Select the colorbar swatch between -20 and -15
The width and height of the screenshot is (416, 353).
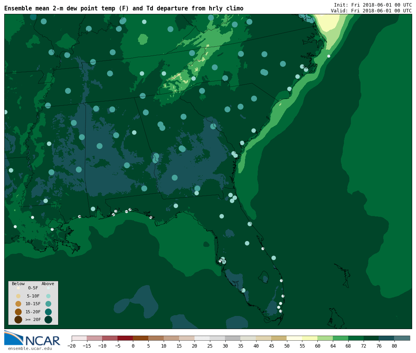(79, 338)
